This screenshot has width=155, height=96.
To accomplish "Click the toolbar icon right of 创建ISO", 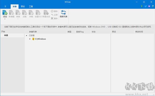I will 46,12.
